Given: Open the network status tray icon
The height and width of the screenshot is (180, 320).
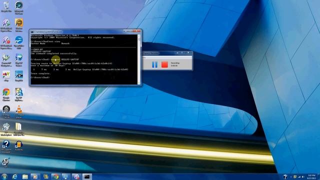Looking at the screenshot, I should point(299,176).
